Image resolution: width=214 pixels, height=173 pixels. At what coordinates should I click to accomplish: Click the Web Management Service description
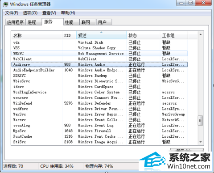(101, 54)
